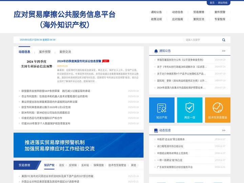
Task: Click the bell icon beside 通知公告
Action: 156,51
